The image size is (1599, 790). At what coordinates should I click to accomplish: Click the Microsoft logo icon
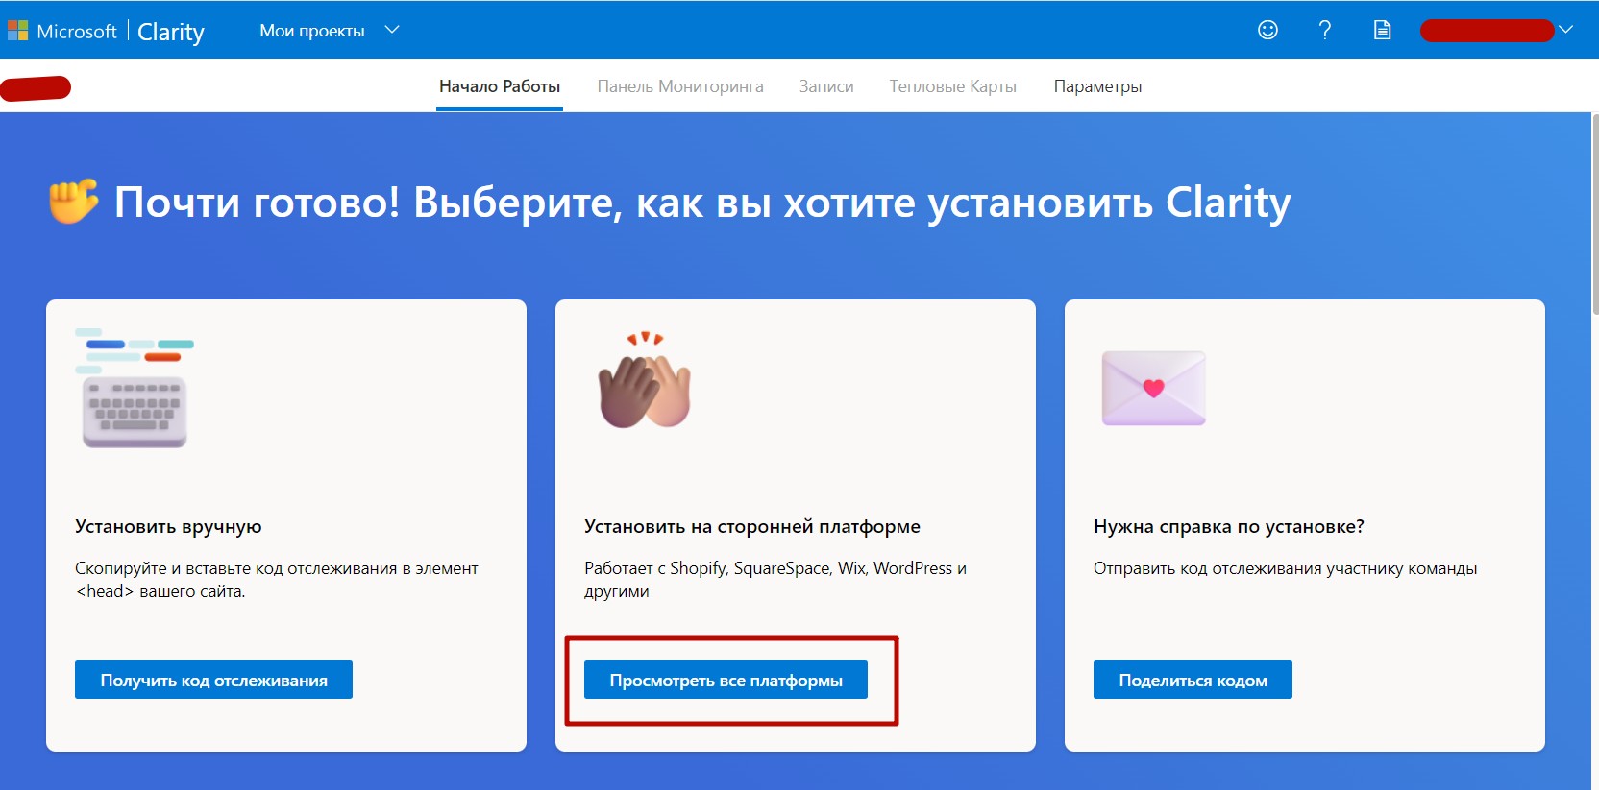point(17,31)
